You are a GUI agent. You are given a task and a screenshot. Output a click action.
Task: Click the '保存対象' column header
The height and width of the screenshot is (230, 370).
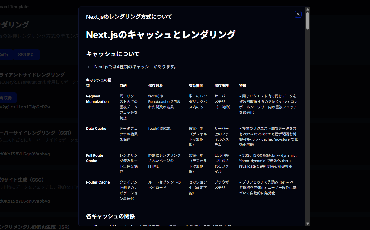pos(156,86)
